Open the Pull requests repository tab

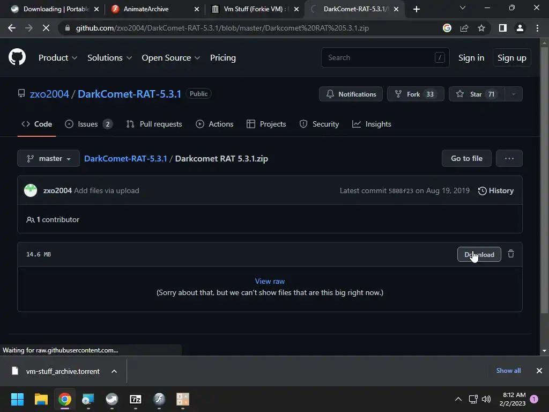click(x=154, y=124)
